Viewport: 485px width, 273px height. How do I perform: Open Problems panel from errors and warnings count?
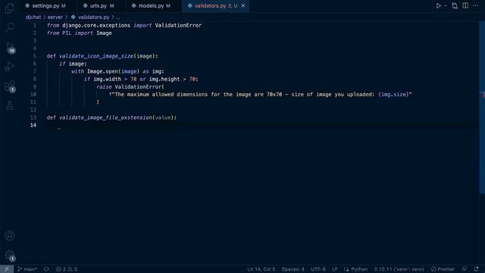coord(67,269)
